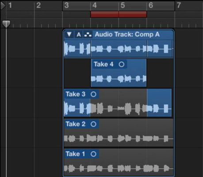203x177 pixels.
Task: Click the Audio Track: Comp A title
Action: (127, 35)
